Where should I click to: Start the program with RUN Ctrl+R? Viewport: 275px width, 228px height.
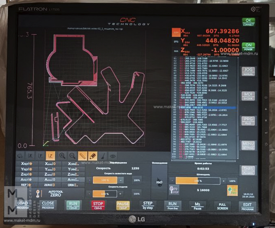pos(73,205)
